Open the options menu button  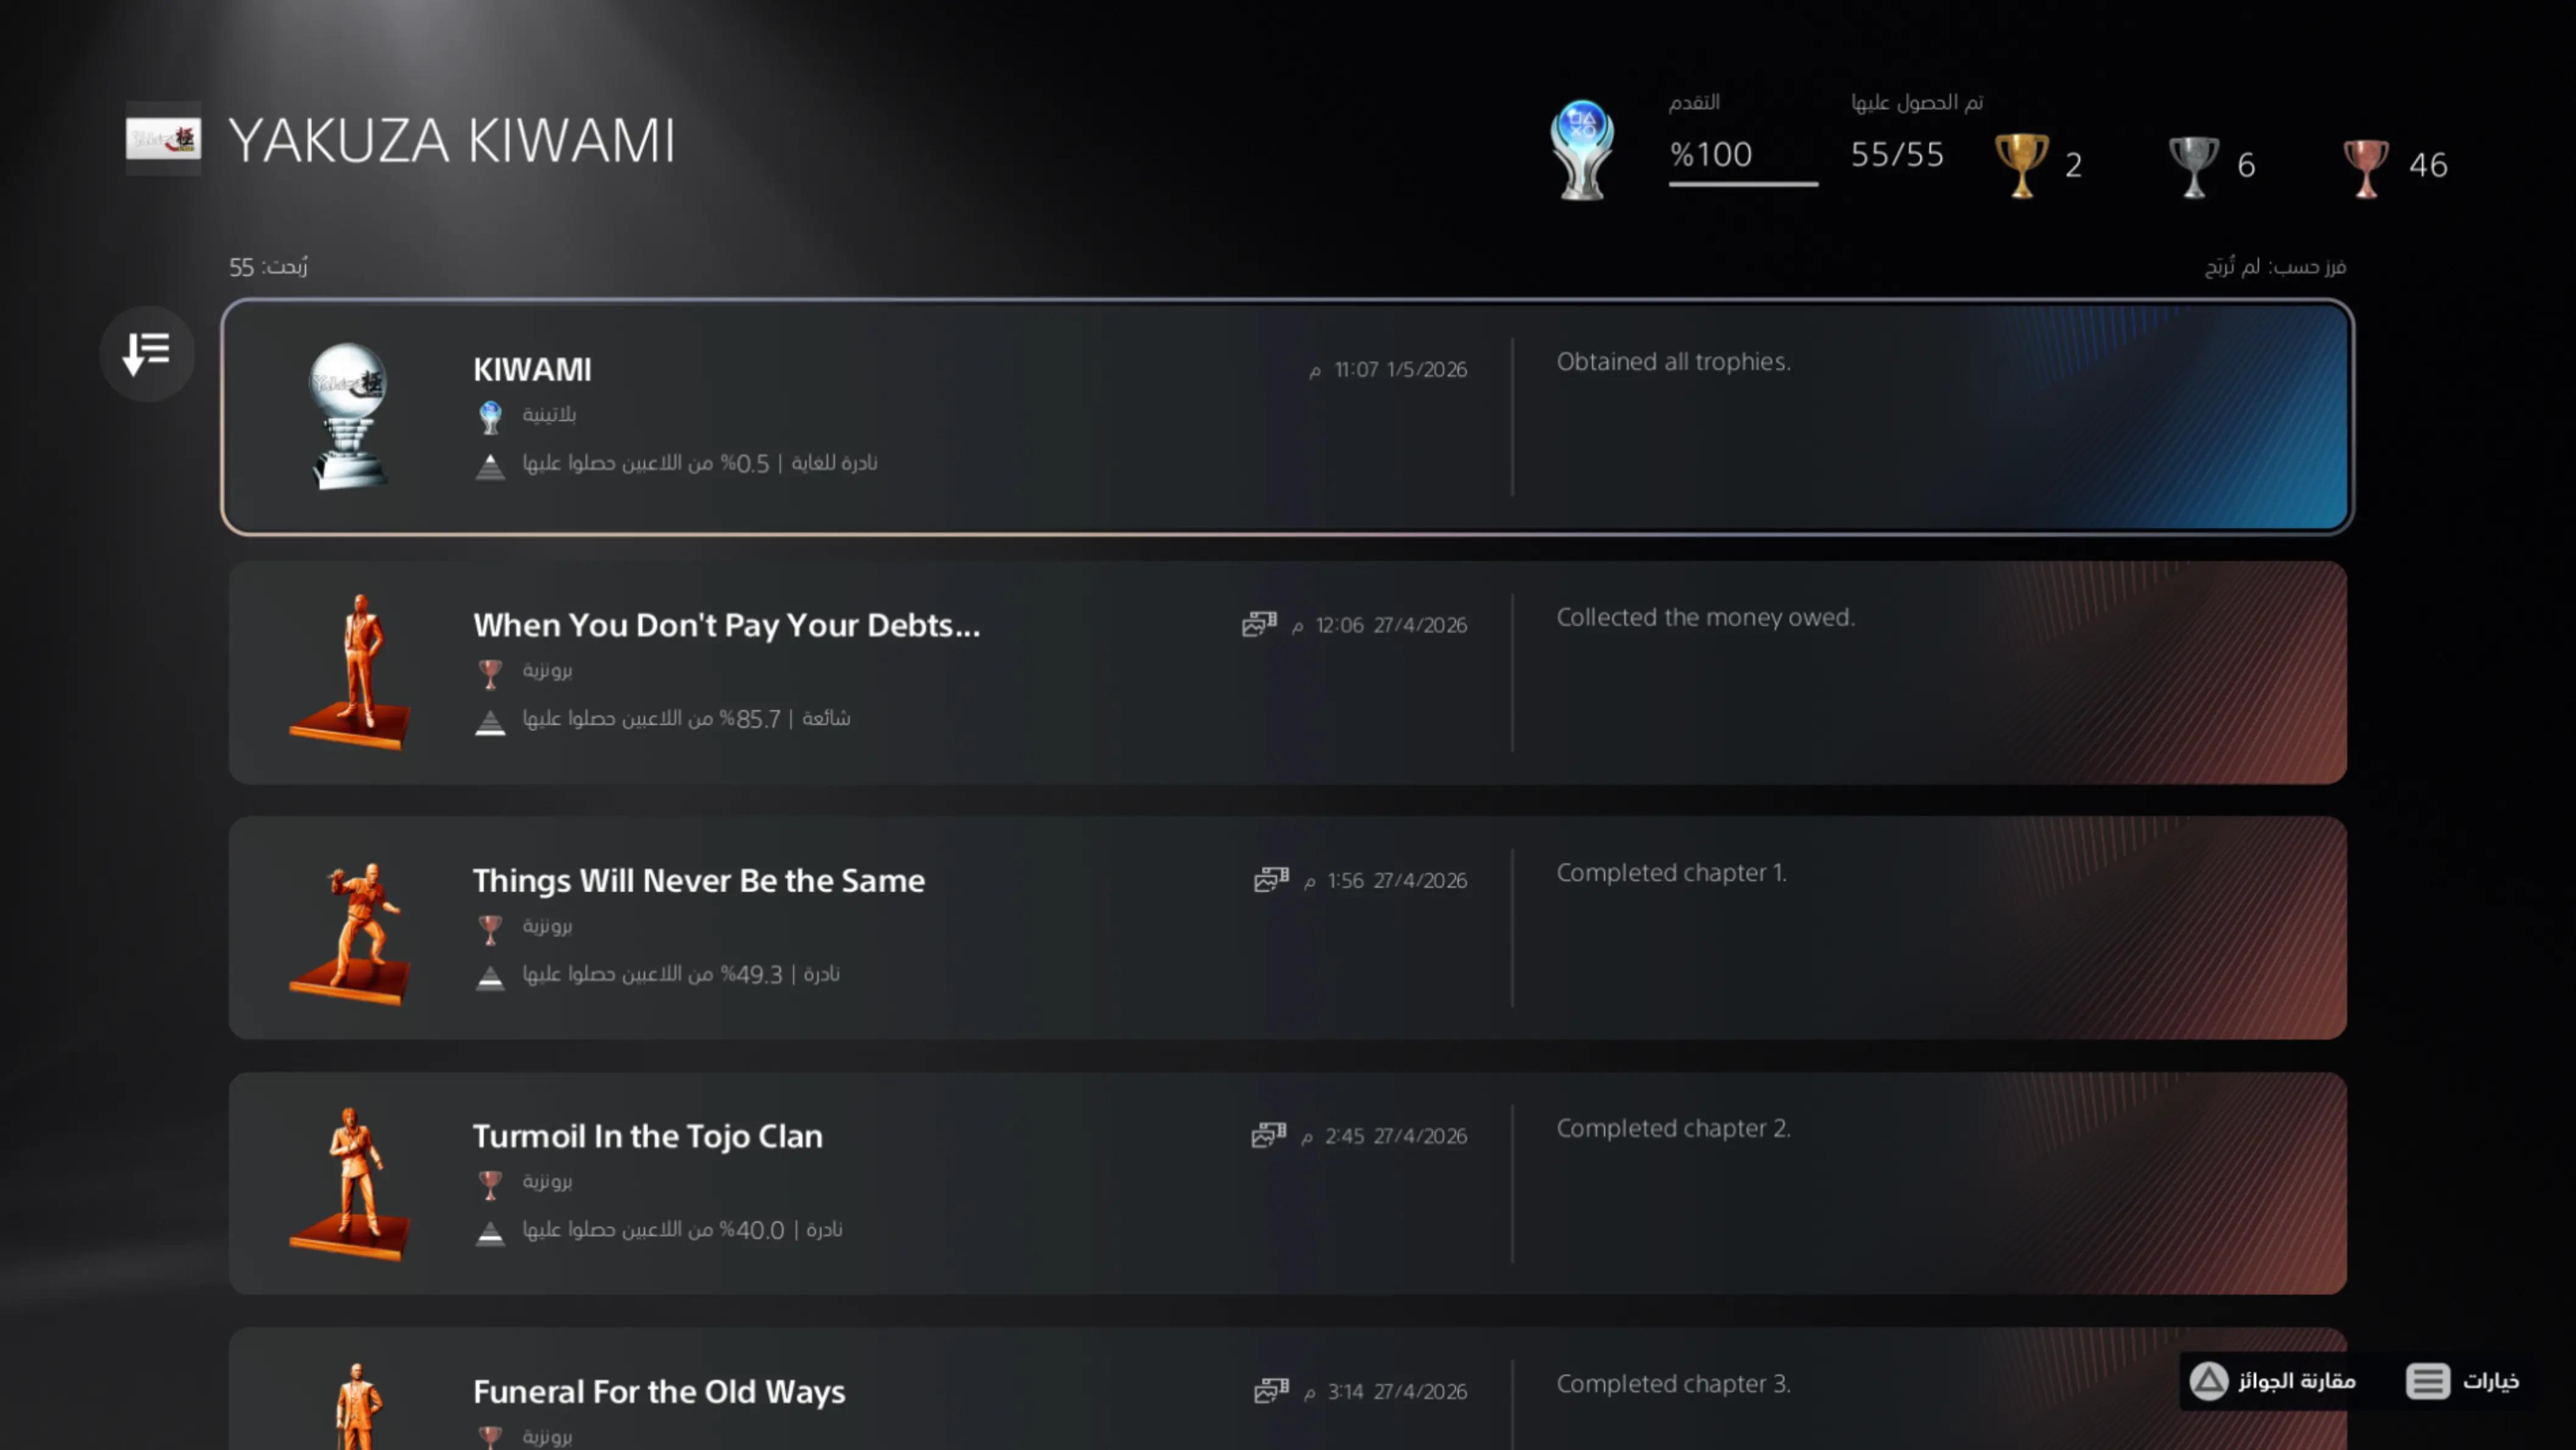[x=2461, y=1381]
